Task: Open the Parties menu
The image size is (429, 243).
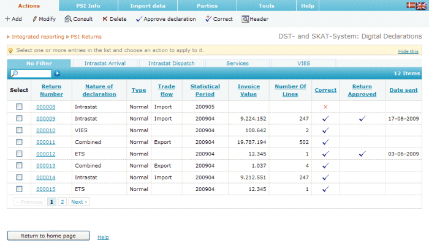Action: coord(207,6)
